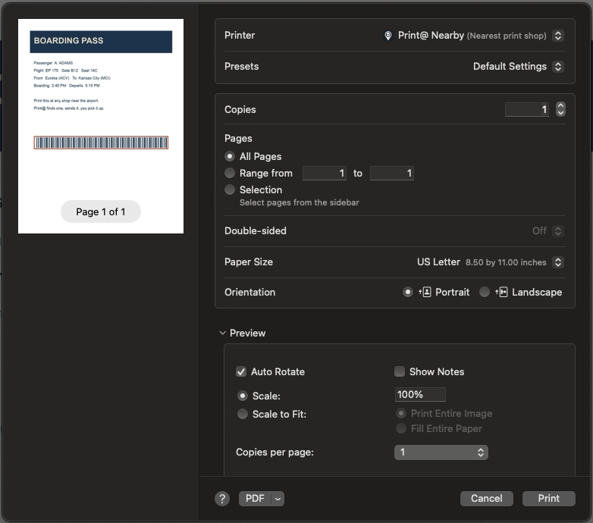593x523 pixels.
Task: Click the Fill Entire Paper option
Action: (439, 428)
